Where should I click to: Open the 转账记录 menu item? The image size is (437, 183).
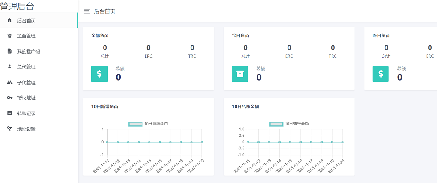click(x=26, y=114)
